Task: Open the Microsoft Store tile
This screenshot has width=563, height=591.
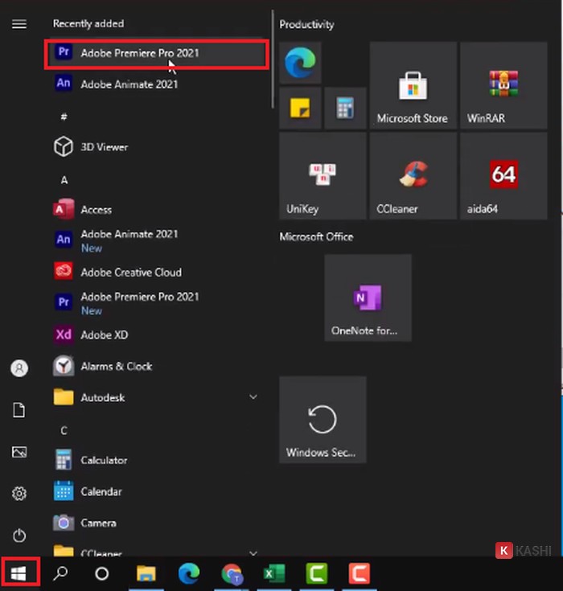Action: point(413,85)
